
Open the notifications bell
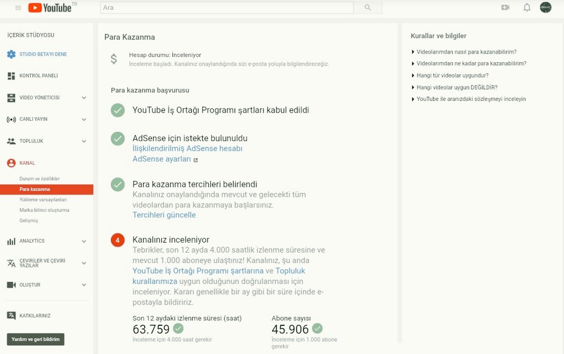[x=527, y=8]
